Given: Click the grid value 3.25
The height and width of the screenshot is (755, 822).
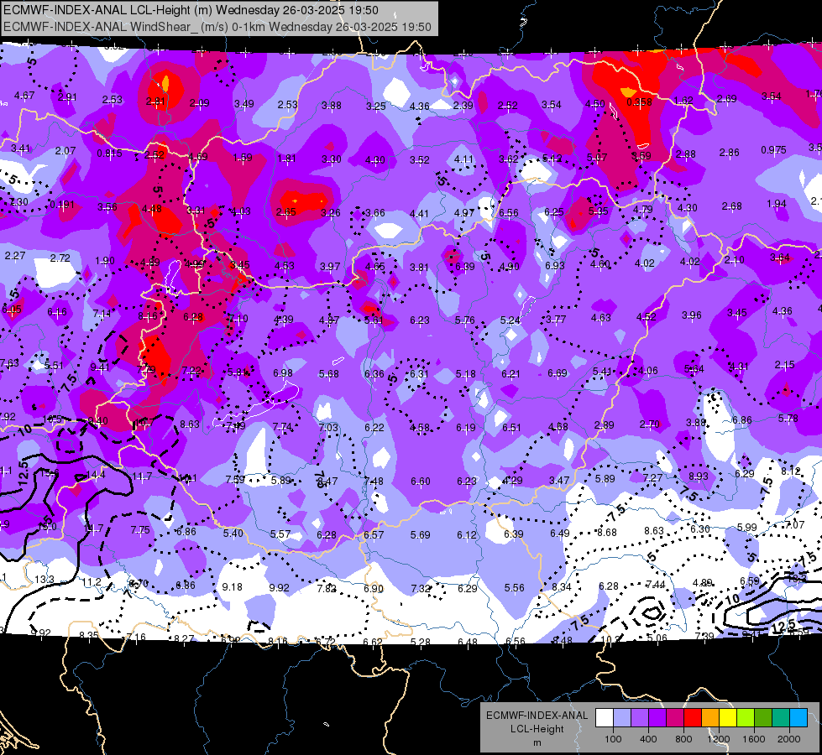Looking at the screenshot, I should pos(376,106).
